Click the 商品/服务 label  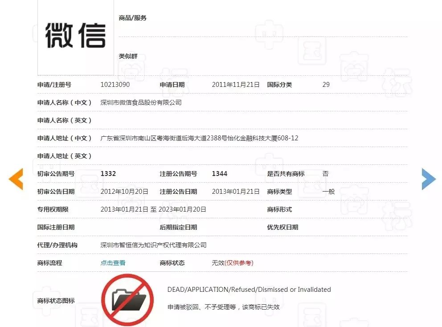click(132, 18)
